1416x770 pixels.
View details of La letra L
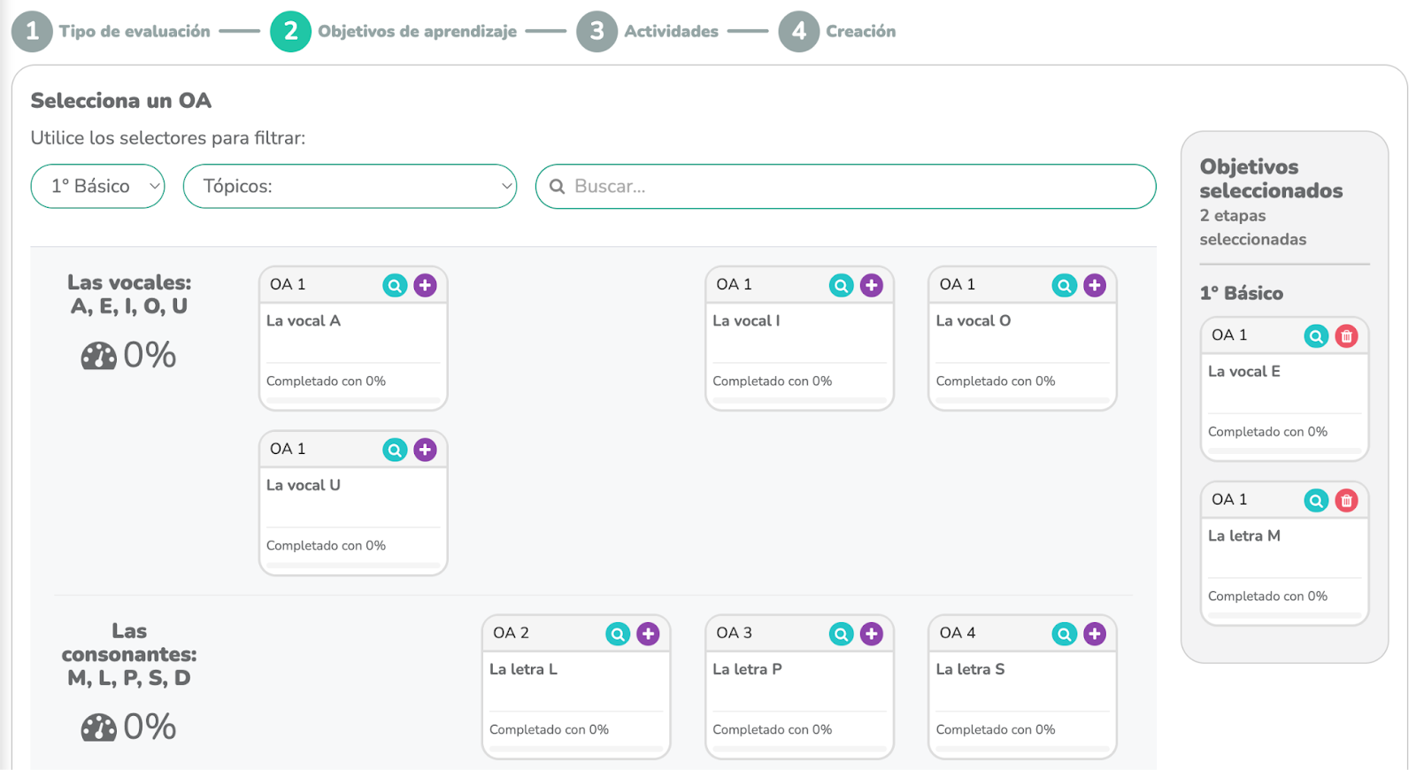pos(618,634)
